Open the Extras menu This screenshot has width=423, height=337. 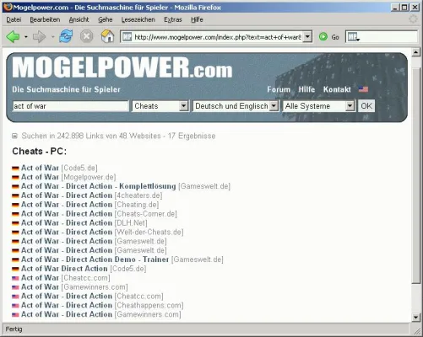click(x=173, y=19)
